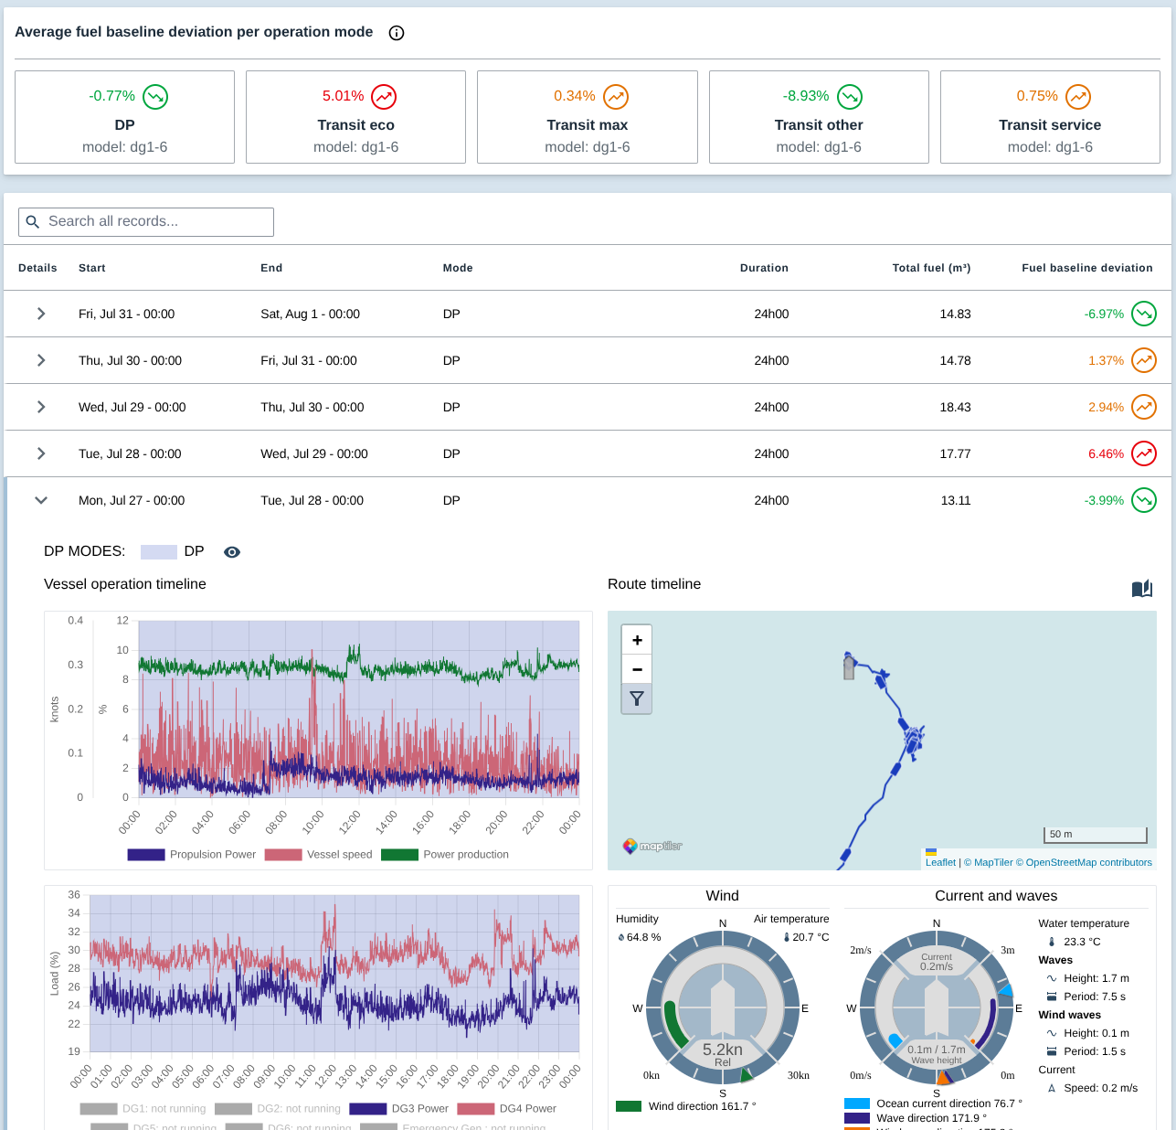
Task: Sort by Fuel baseline deviation header
Action: (1087, 268)
